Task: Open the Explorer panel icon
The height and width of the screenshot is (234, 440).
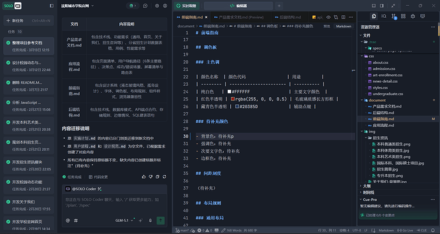Action: pos(374,17)
